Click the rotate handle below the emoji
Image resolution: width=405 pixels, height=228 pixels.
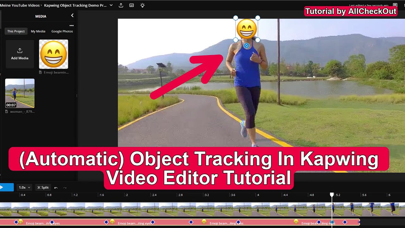click(246, 46)
